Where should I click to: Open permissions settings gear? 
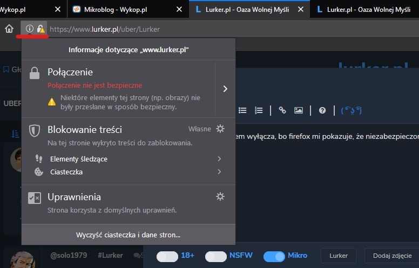(x=220, y=196)
